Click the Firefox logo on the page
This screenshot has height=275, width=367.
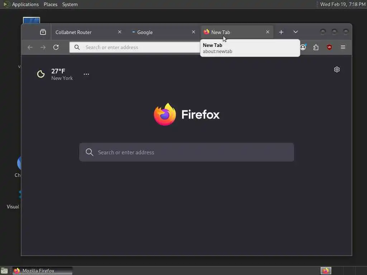186,114
